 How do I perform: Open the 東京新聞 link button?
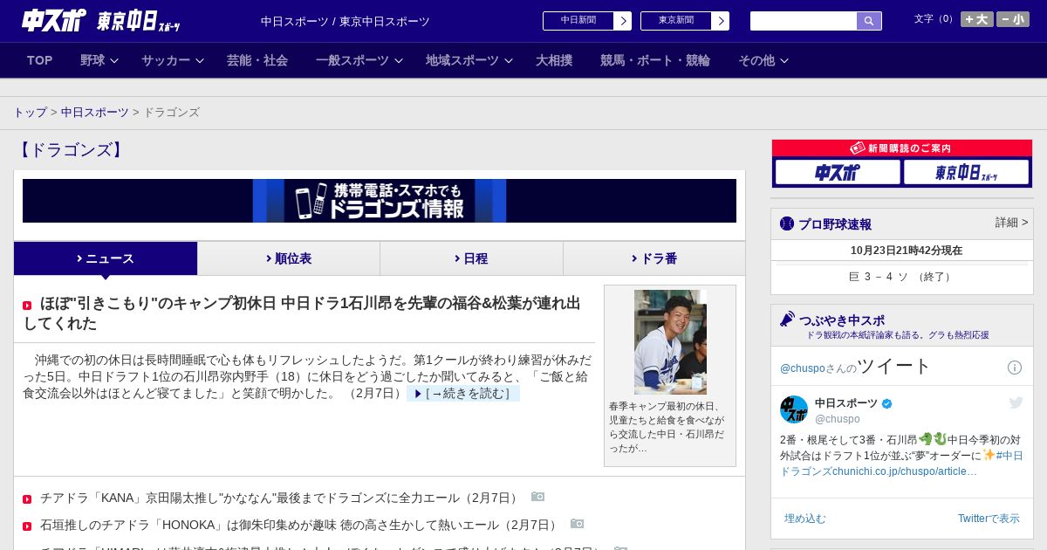coord(676,21)
